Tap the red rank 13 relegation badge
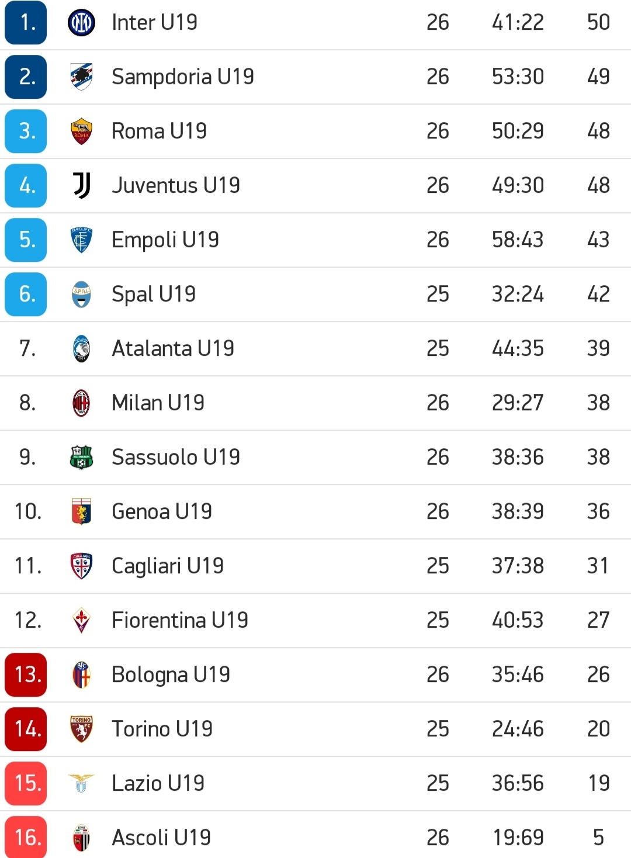The width and height of the screenshot is (631, 858). (x=26, y=675)
